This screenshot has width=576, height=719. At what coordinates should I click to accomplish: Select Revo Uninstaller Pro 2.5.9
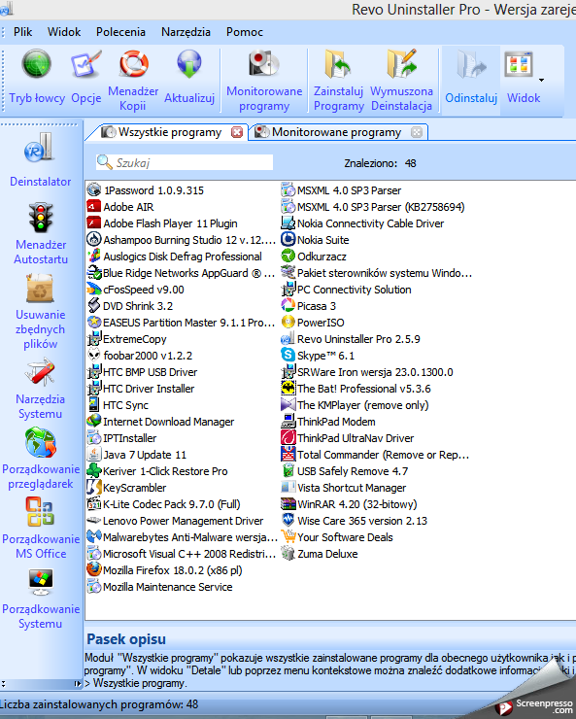[x=351, y=339]
